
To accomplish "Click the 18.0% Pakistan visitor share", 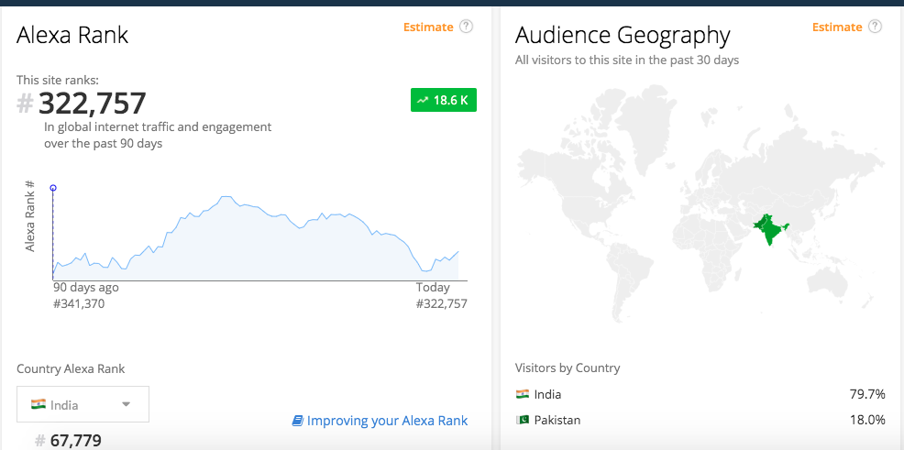I will [867, 420].
